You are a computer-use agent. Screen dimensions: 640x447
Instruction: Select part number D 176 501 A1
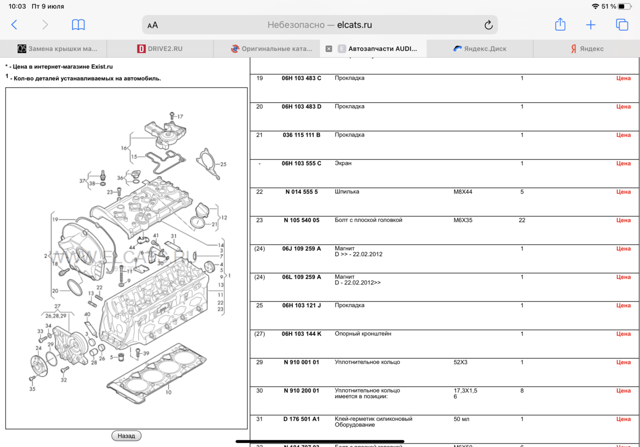coord(301,419)
